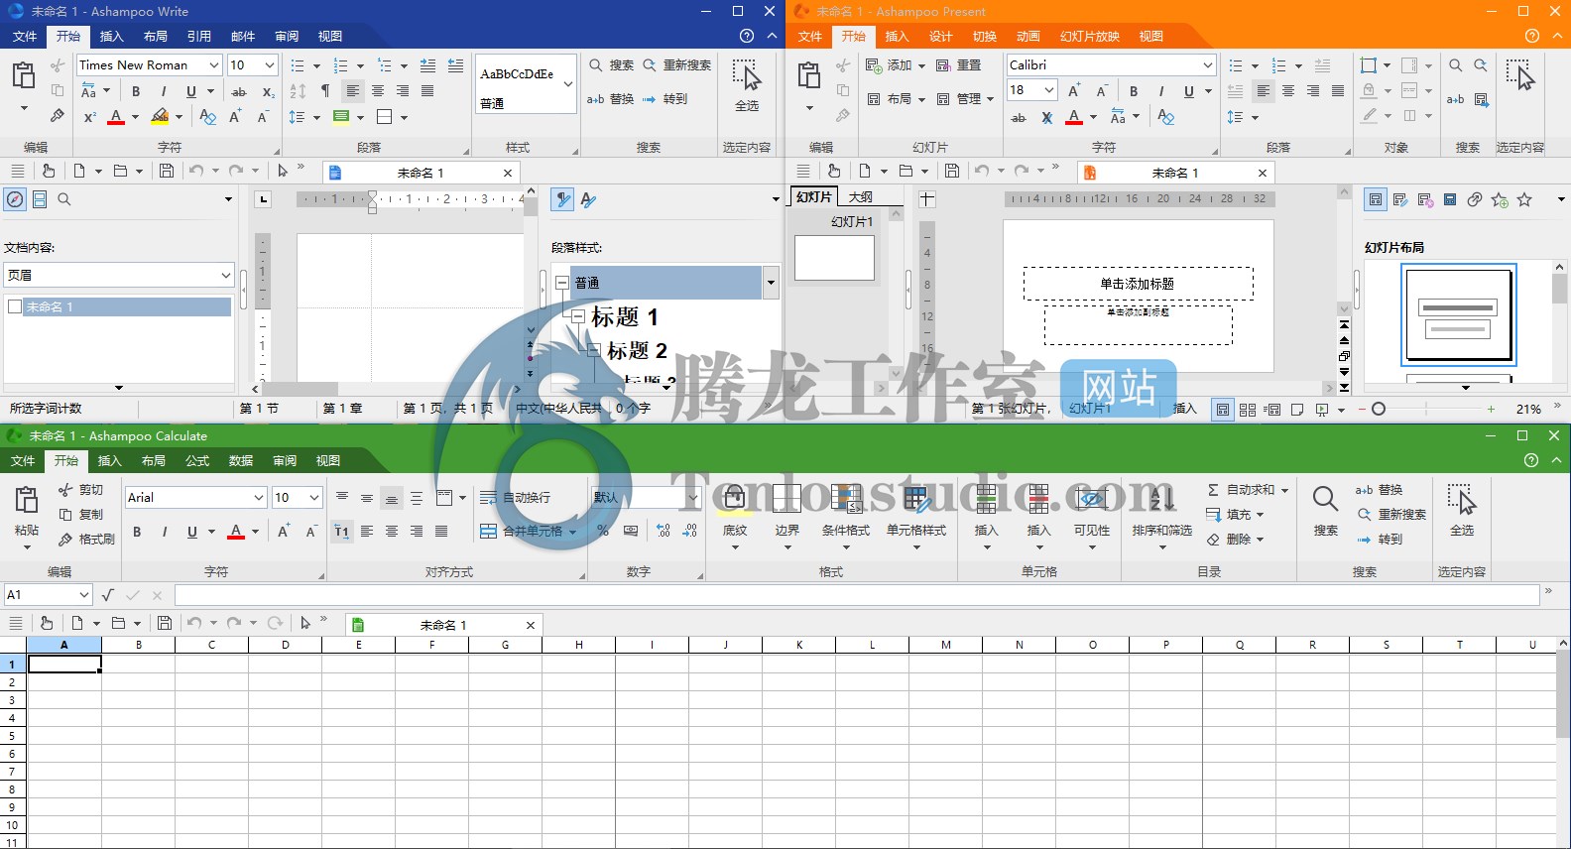Toggle the Write paragraph marks icon
This screenshot has height=849, width=1571.
(x=325, y=91)
